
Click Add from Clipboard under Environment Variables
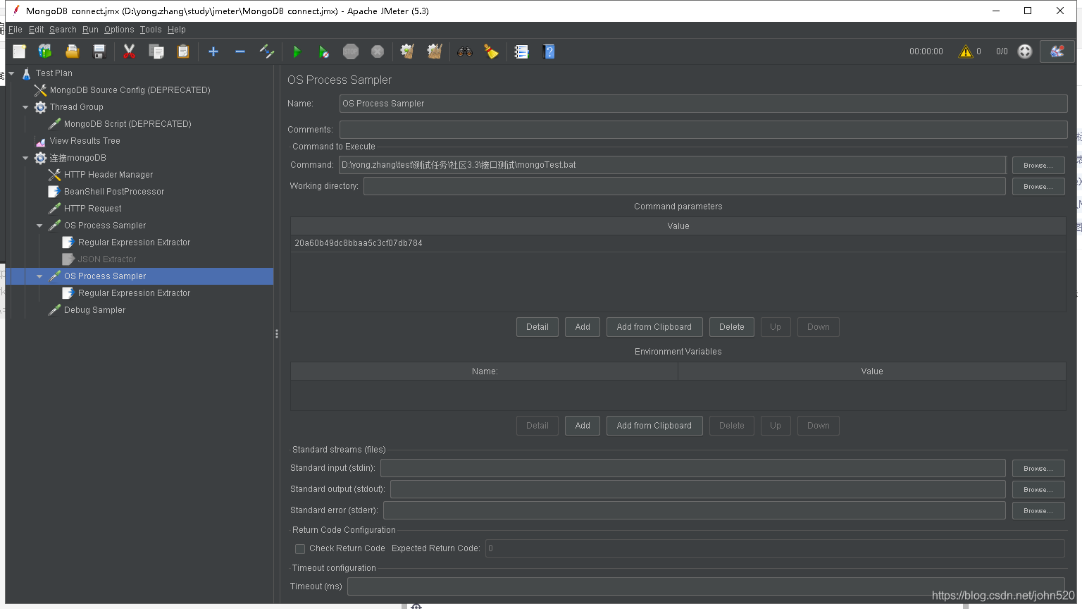654,426
